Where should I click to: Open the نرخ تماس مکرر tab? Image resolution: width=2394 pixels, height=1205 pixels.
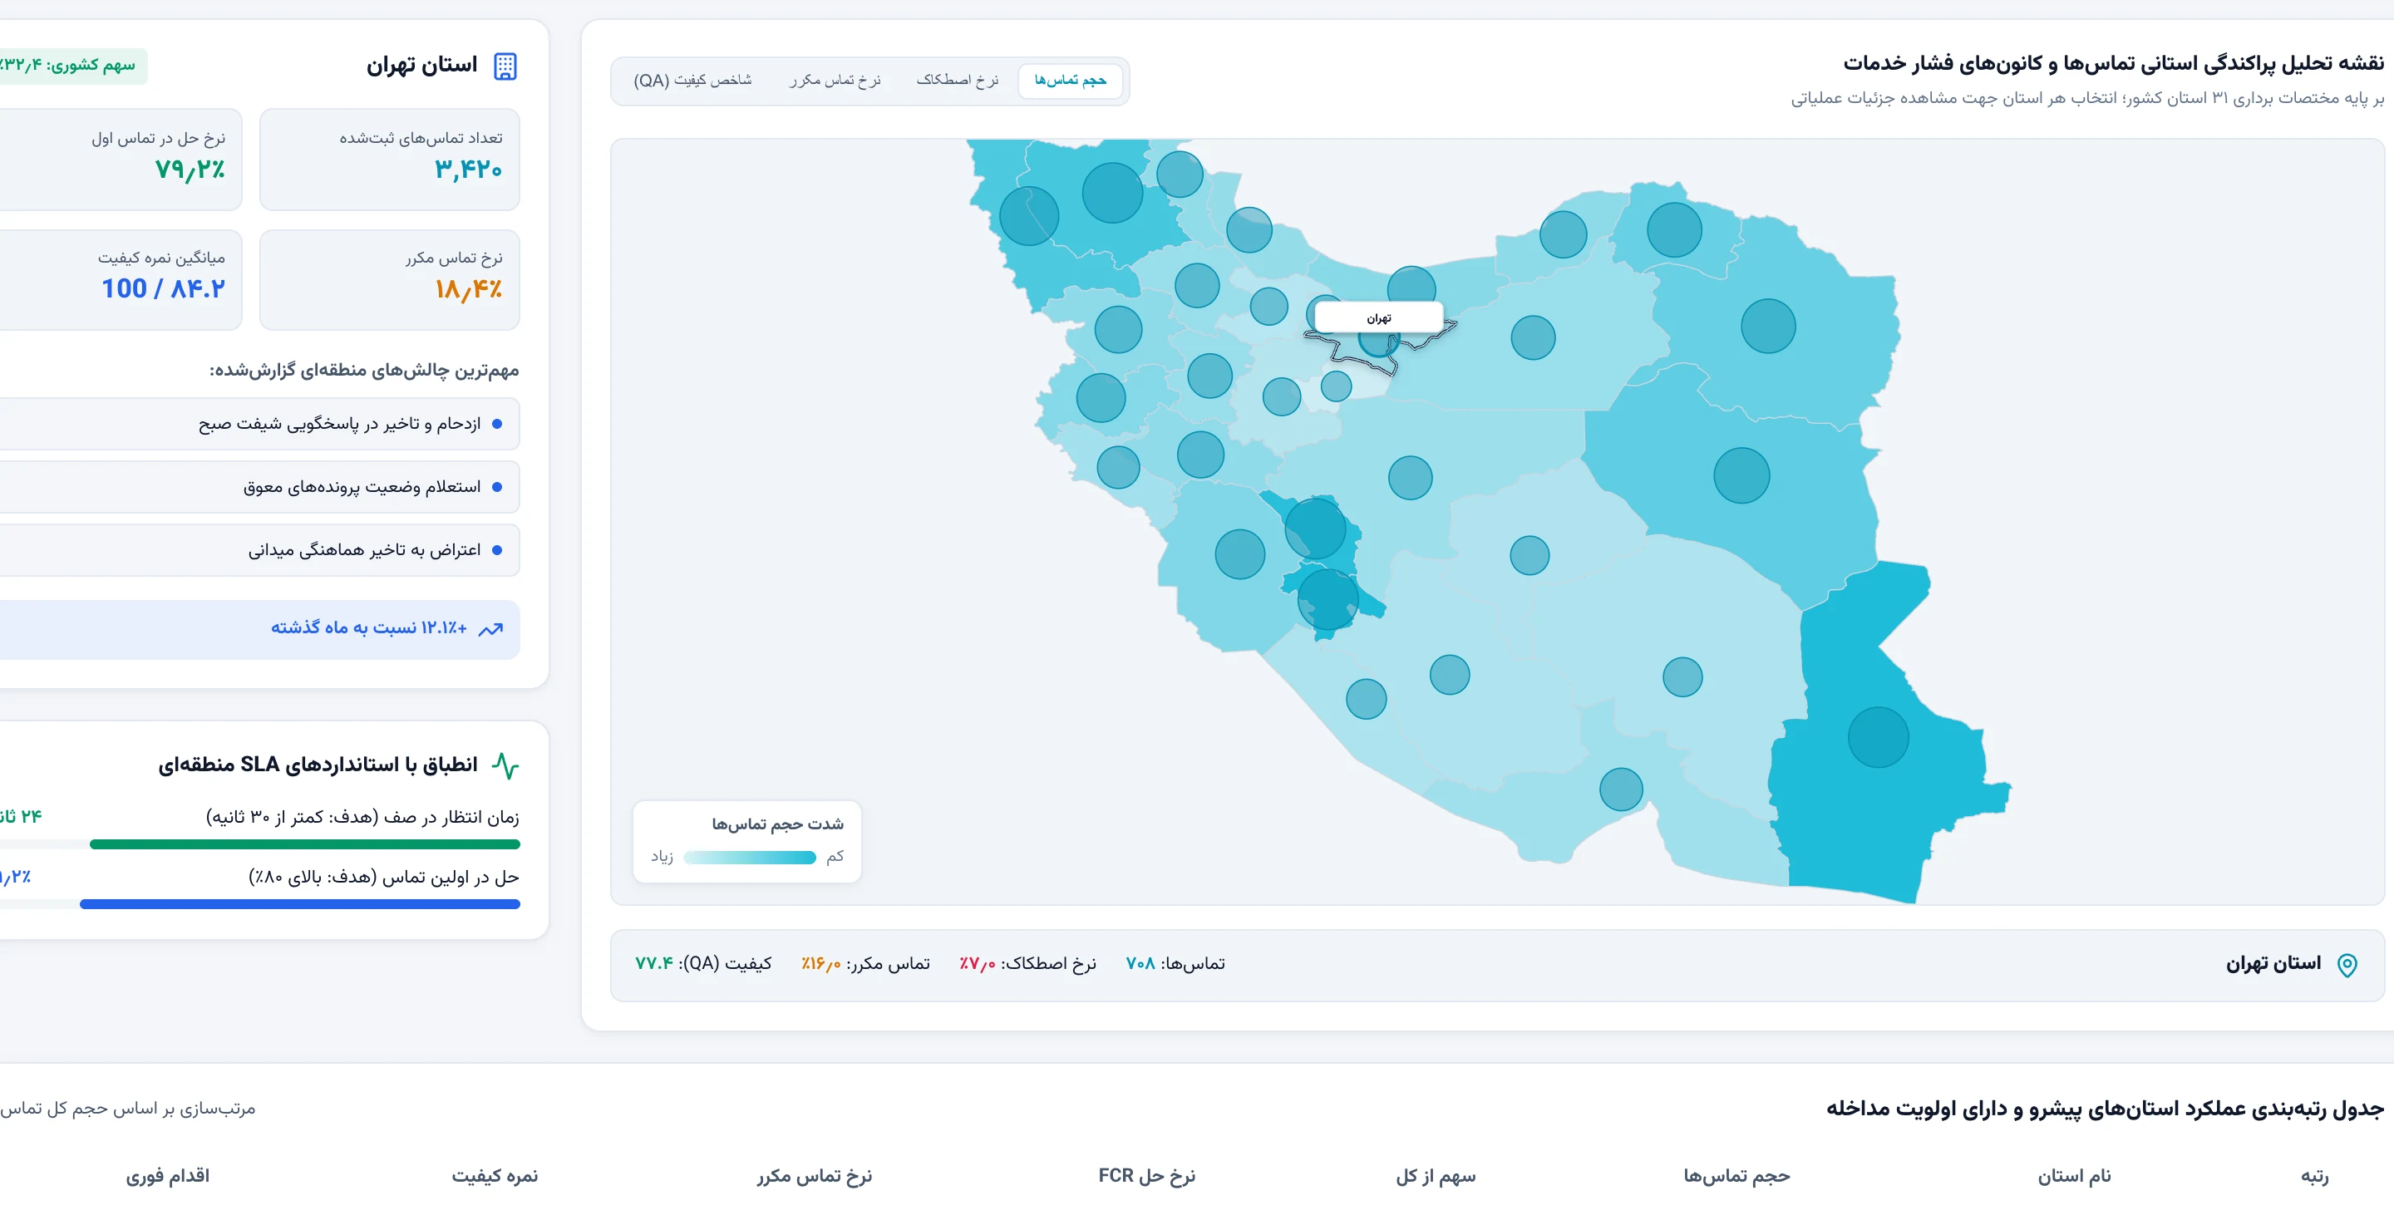[x=835, y=81]
